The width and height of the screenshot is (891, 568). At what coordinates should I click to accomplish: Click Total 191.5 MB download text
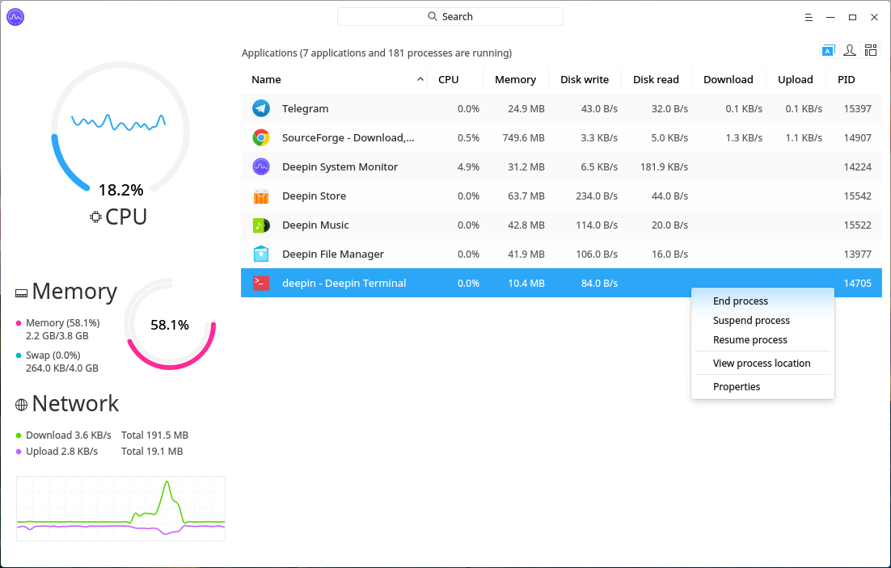[154, 435]
